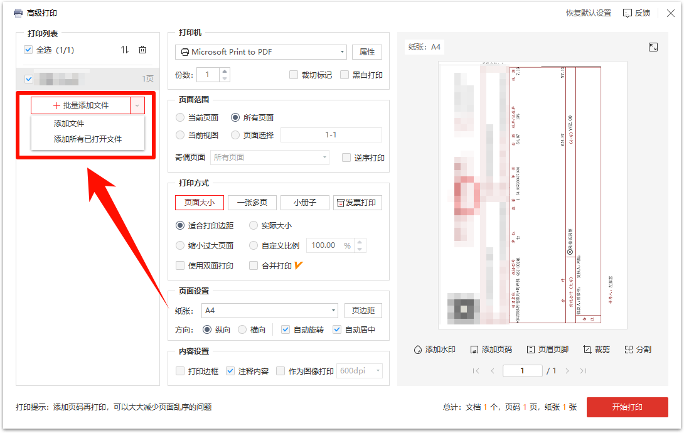Screen dimensions: 684x433
Task: Select the 当前页面 page range radio
Action: pyautogui.click(x=180, y=117)
